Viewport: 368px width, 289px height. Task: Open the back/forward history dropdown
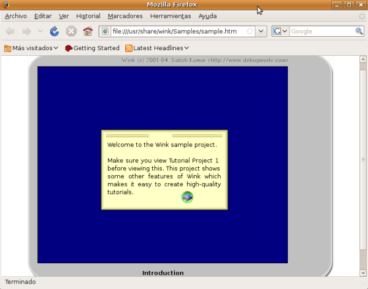(40, 31)
